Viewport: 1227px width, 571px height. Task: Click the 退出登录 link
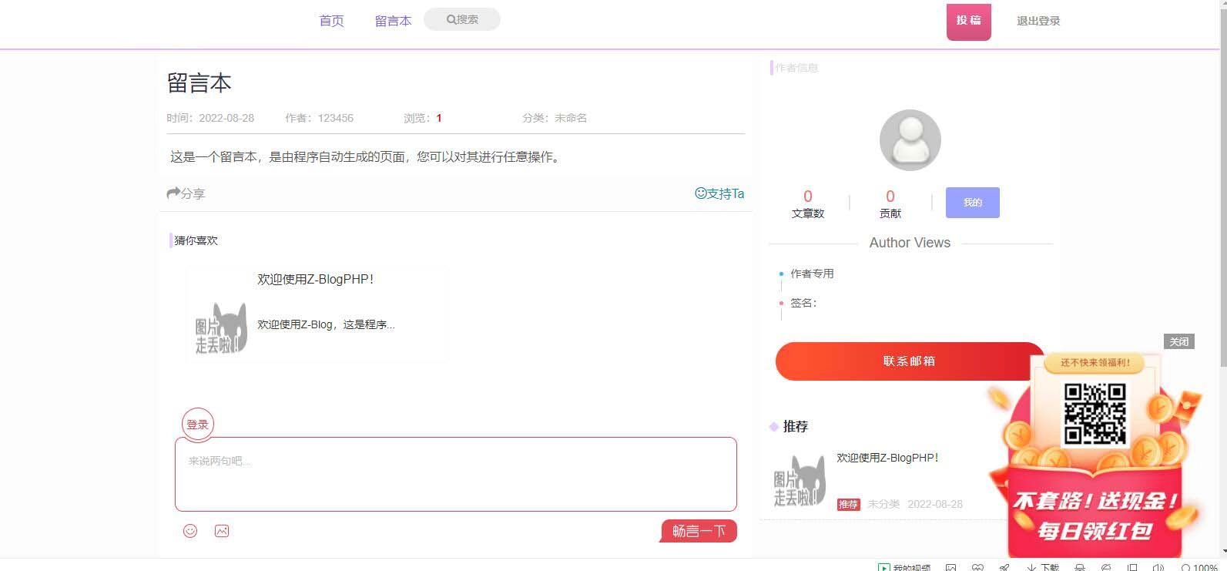click(x=1038, y=21)
